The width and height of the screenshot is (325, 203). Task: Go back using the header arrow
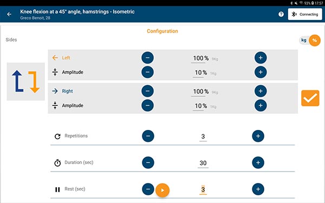point(9,14)
